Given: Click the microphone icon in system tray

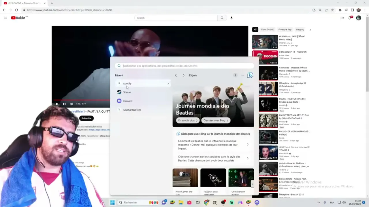Looking at the screenshot, I should pyautogui.click(x=325, y=202).
